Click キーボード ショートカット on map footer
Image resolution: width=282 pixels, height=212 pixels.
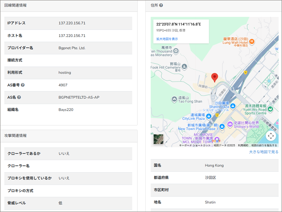coord(195,145)
